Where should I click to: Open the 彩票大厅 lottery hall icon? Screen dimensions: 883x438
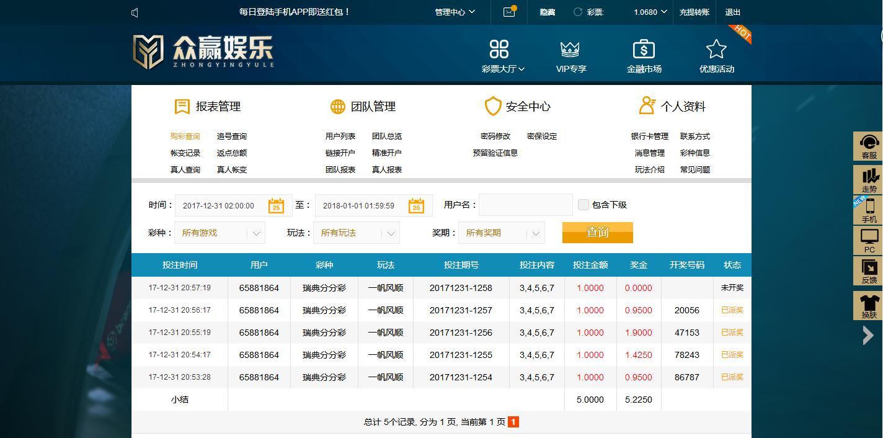pyautogui.click(x=499, y=49)
